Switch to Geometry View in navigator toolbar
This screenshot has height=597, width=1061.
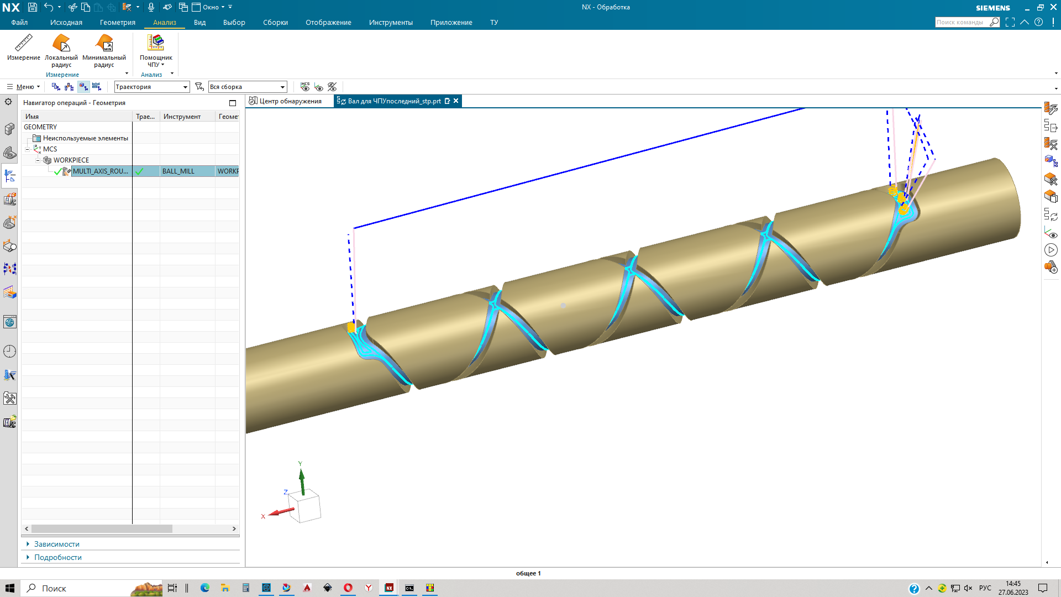click(83, 87)
